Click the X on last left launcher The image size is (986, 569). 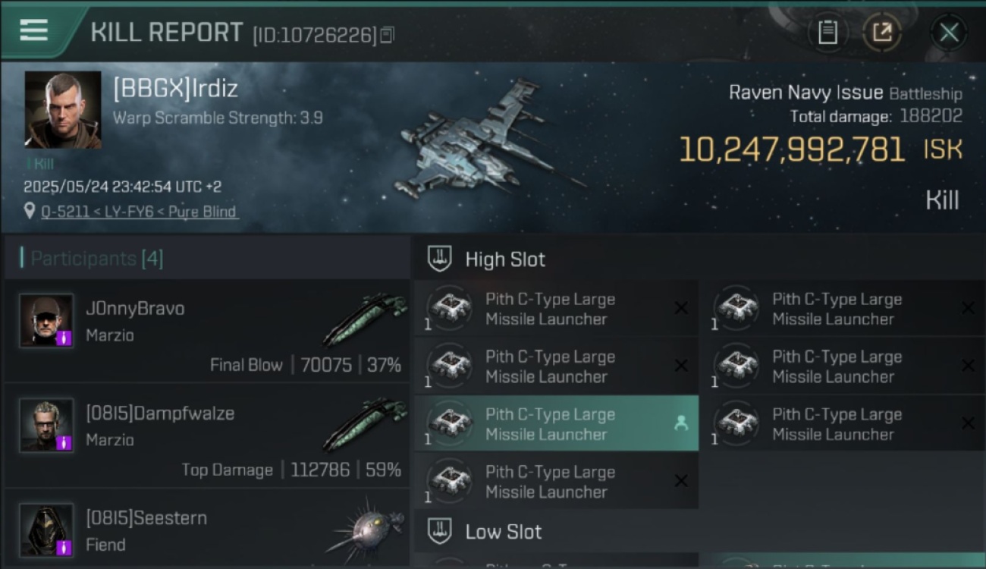pos(681,481)
